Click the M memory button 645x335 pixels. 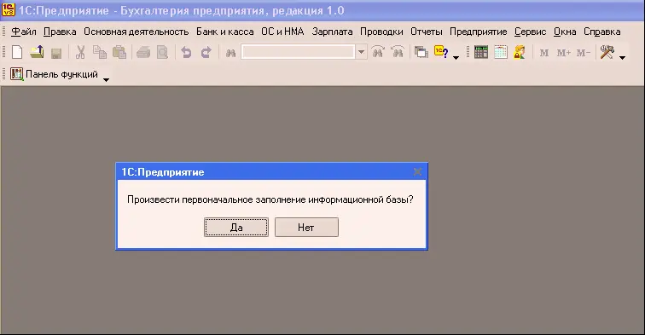coord(543,53)
